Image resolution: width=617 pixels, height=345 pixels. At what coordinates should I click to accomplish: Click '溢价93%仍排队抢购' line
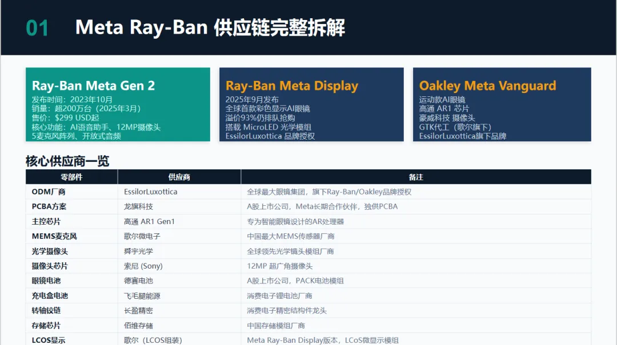[x=260, y=117]
